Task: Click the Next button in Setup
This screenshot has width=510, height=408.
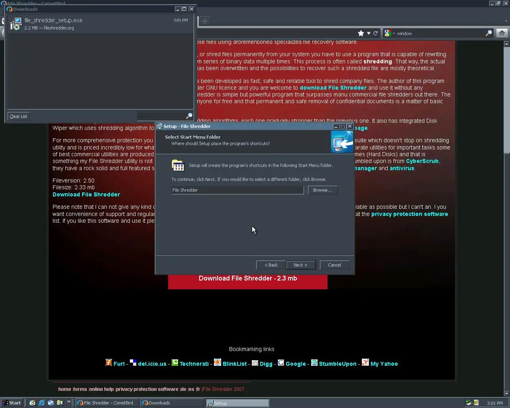Action: tap(301, 265)
